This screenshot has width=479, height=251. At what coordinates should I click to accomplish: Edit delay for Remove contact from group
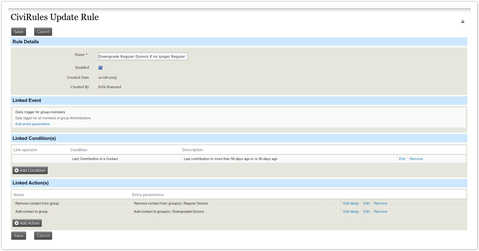tap(351, 203)
